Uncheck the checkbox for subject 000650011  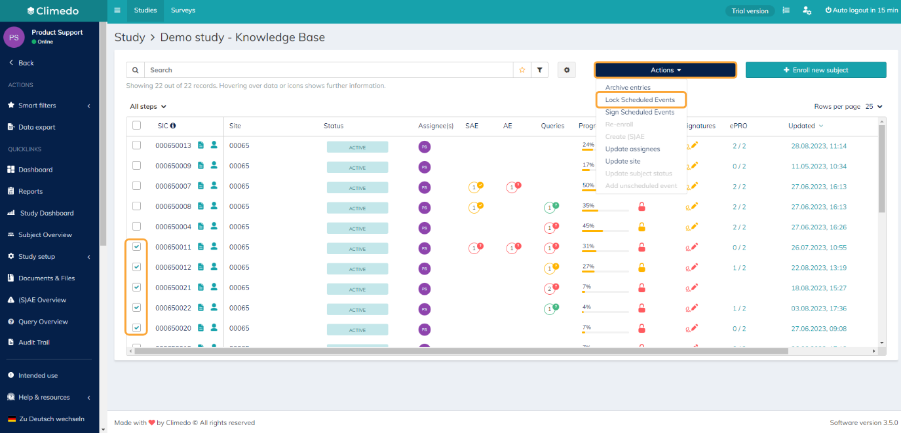(136, 247)
